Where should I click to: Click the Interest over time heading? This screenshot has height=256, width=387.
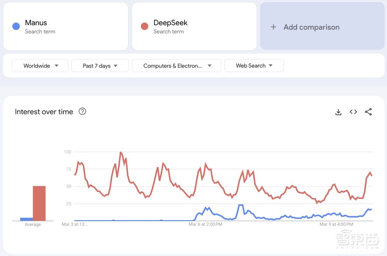44,111
